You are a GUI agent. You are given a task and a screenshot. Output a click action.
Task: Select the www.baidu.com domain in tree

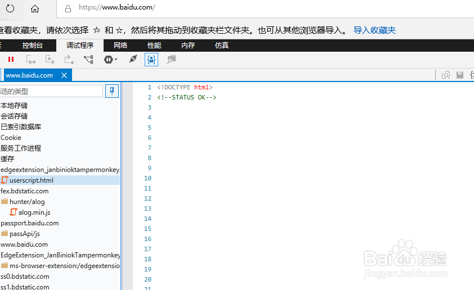pyautogui.click(x=24, y=244)
